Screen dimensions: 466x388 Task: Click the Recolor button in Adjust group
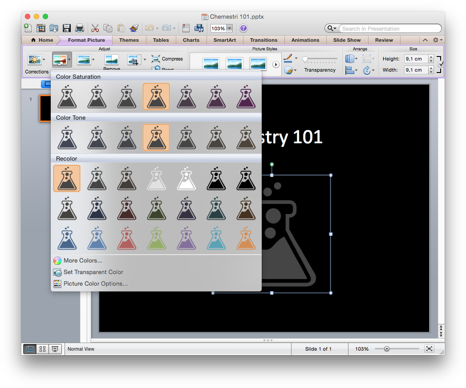click(60, 60)
